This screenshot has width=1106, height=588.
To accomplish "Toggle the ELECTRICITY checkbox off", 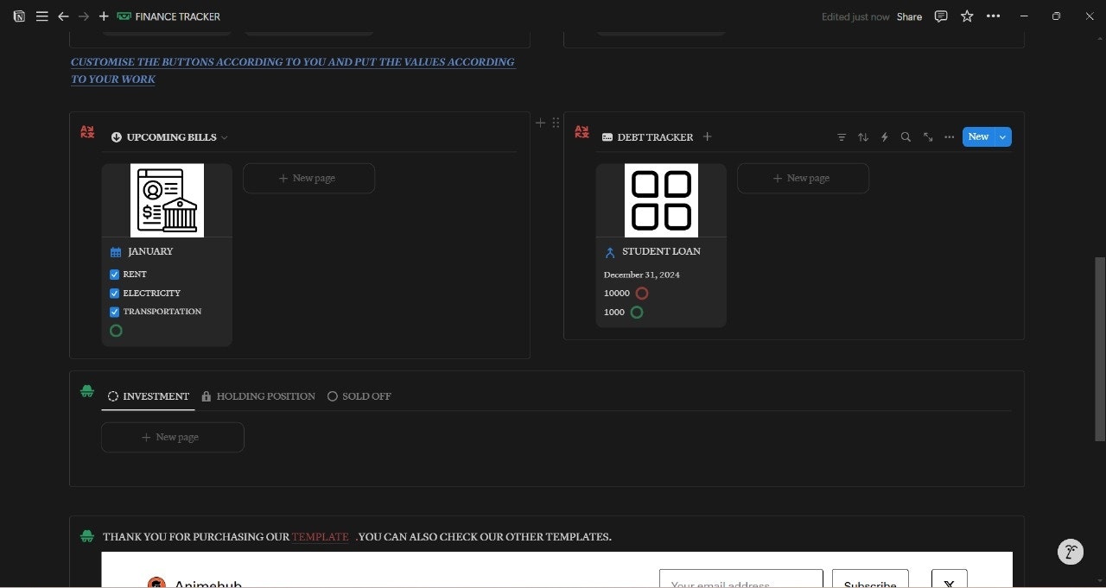I will pos(115,293).
